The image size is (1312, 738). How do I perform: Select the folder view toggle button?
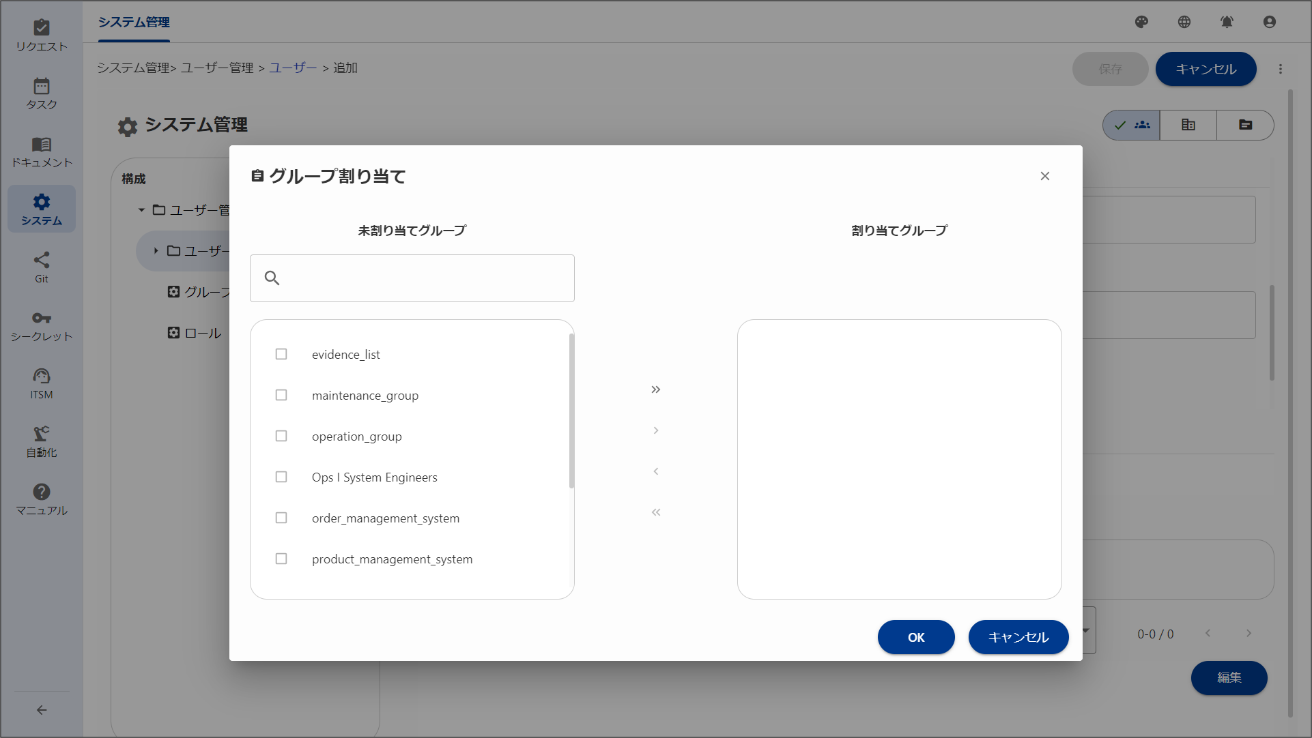pos(1246,125)
